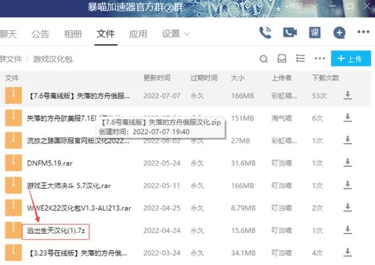Viewport: 375px width, 265px height.
Task: Download 逃出生天汉化(1).7z
Action: 347,230
